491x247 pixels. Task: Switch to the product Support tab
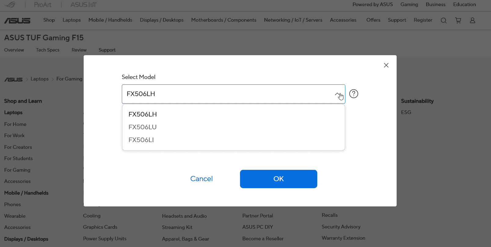[x=107, y=50]
